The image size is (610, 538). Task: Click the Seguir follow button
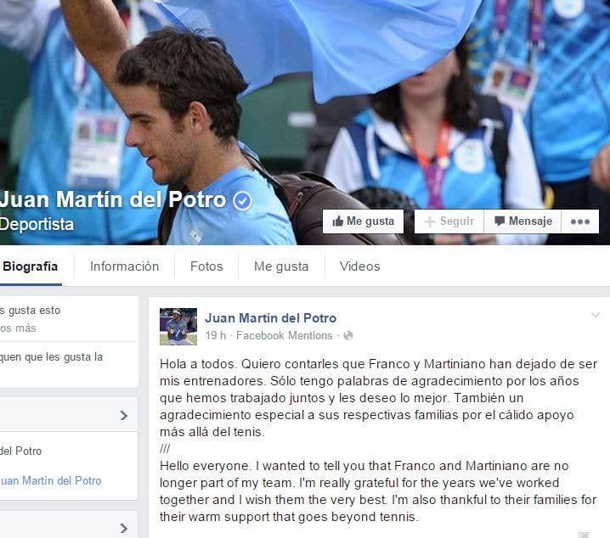coord(449,221)
